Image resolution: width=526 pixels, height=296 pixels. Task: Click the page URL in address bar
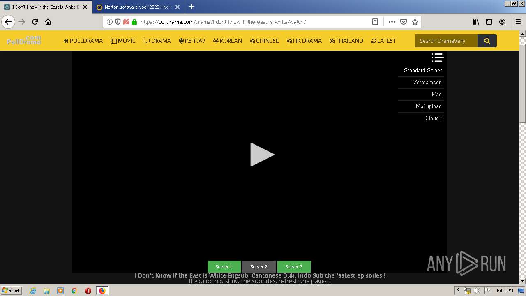(x=223, y=22)
